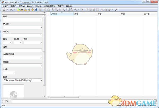Click the Save tag floppy disk icon
The width and height of the screenshot is (159, 108).
click(4, 10)
